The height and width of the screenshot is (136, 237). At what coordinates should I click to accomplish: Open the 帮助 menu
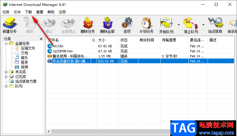(x=51, y=12)
